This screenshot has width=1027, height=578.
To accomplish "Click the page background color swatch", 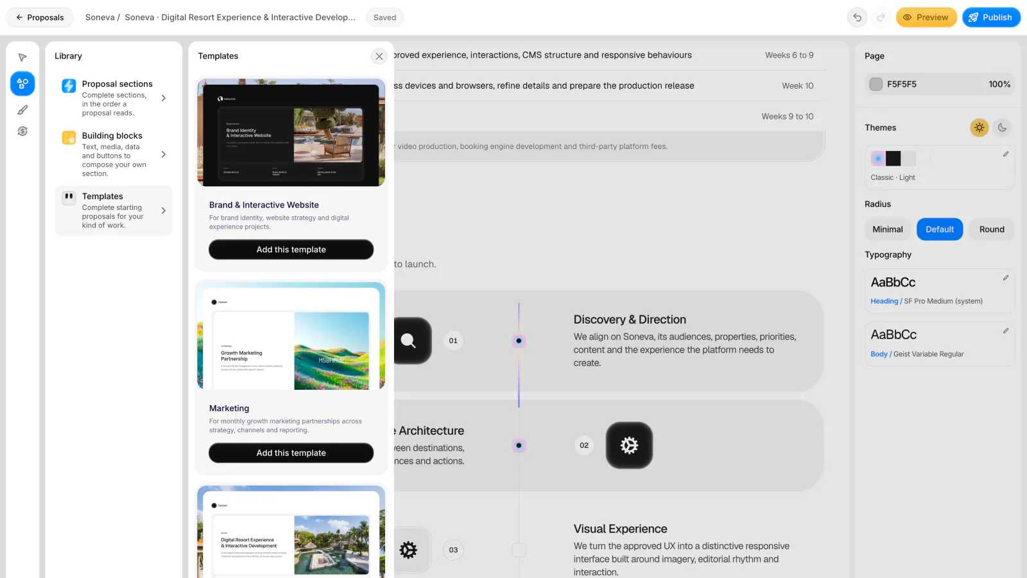I will 876,84.
